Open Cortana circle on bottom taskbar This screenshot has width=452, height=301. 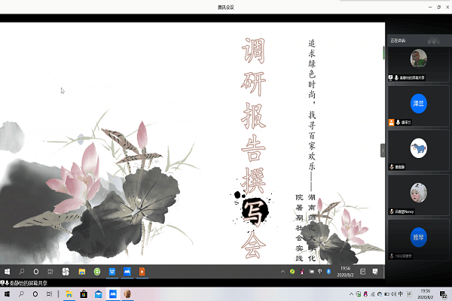coord(37,293)
